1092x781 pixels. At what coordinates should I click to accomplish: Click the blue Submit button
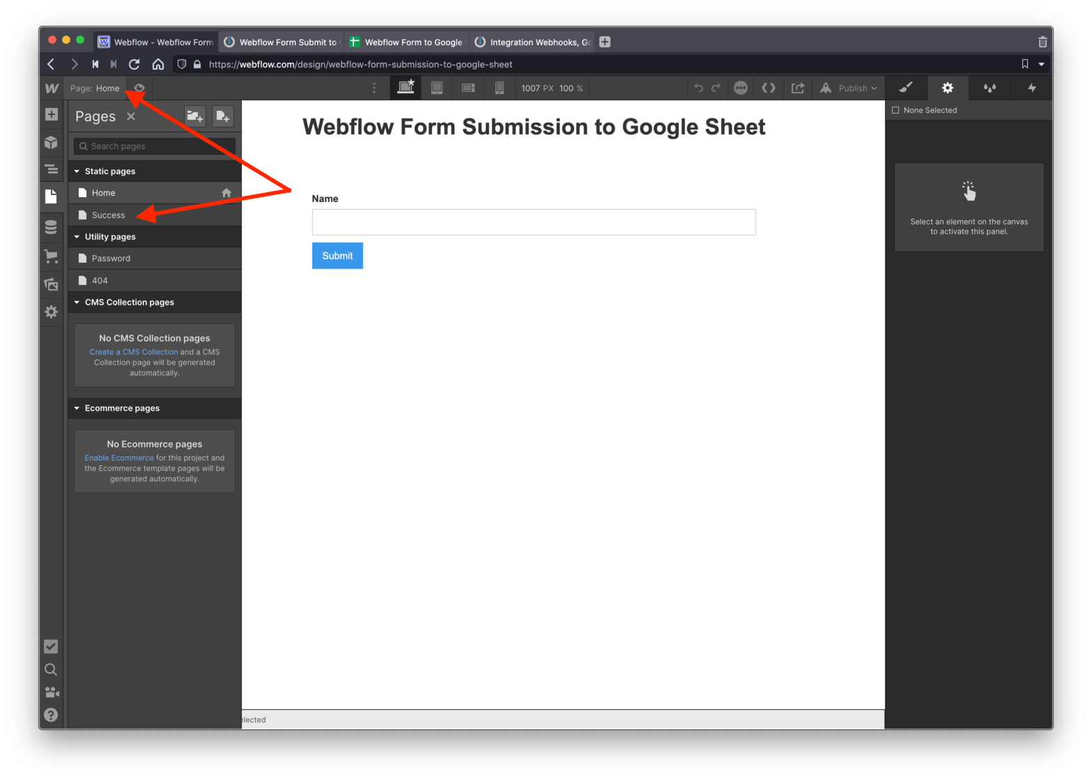337,256
